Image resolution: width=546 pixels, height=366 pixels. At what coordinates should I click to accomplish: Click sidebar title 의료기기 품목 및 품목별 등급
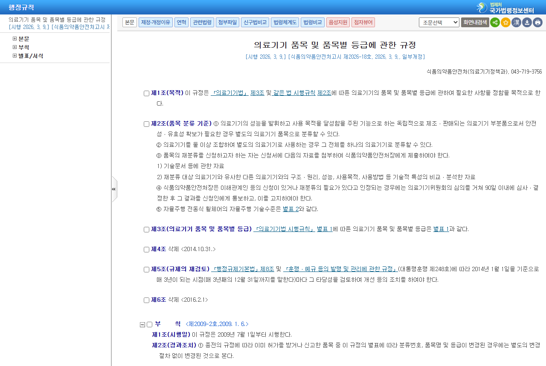pyautogui.click(x=57, y=20)
